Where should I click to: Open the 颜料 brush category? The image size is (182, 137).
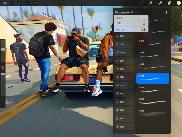[124, 77]
